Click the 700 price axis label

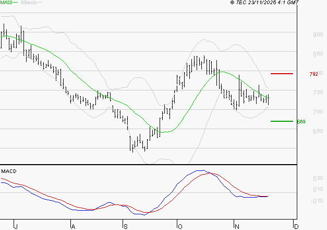click(318, 112)
